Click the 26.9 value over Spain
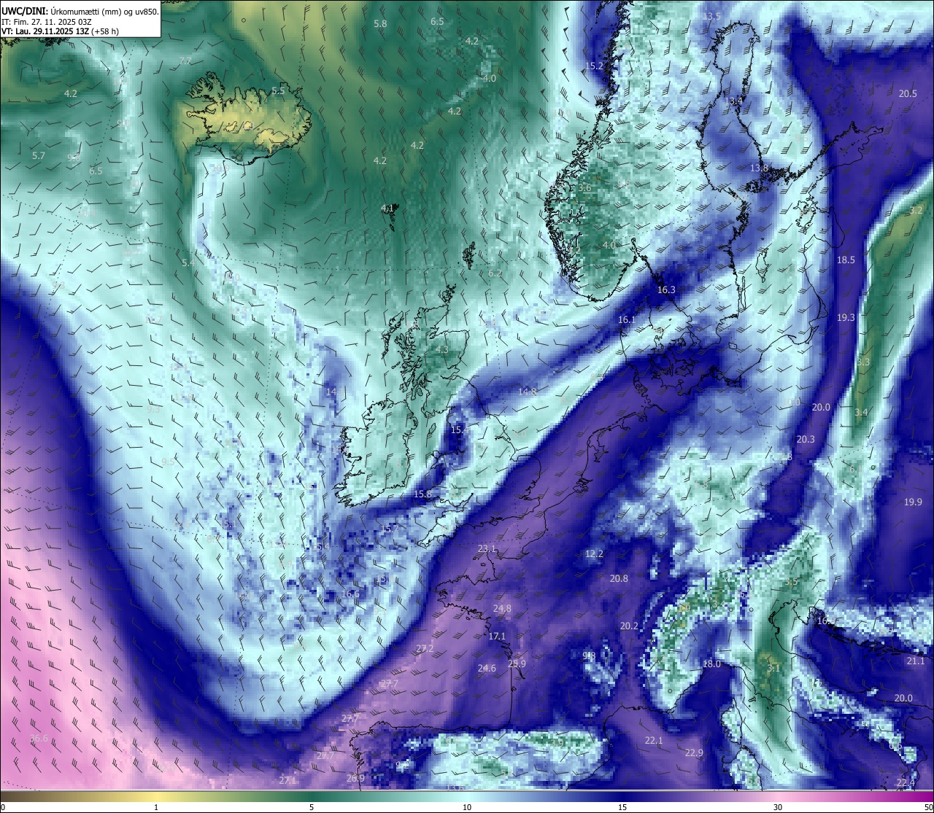The image size is (934, 813). point(355,778)
